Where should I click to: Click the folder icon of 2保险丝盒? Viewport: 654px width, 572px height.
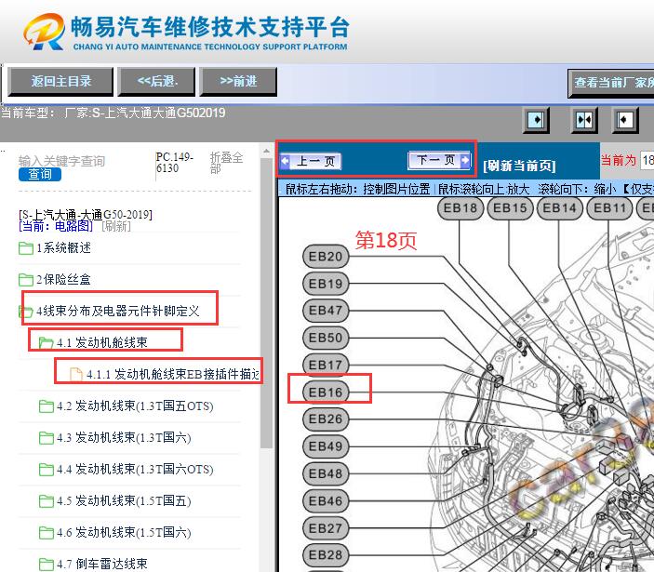(26, 280)
